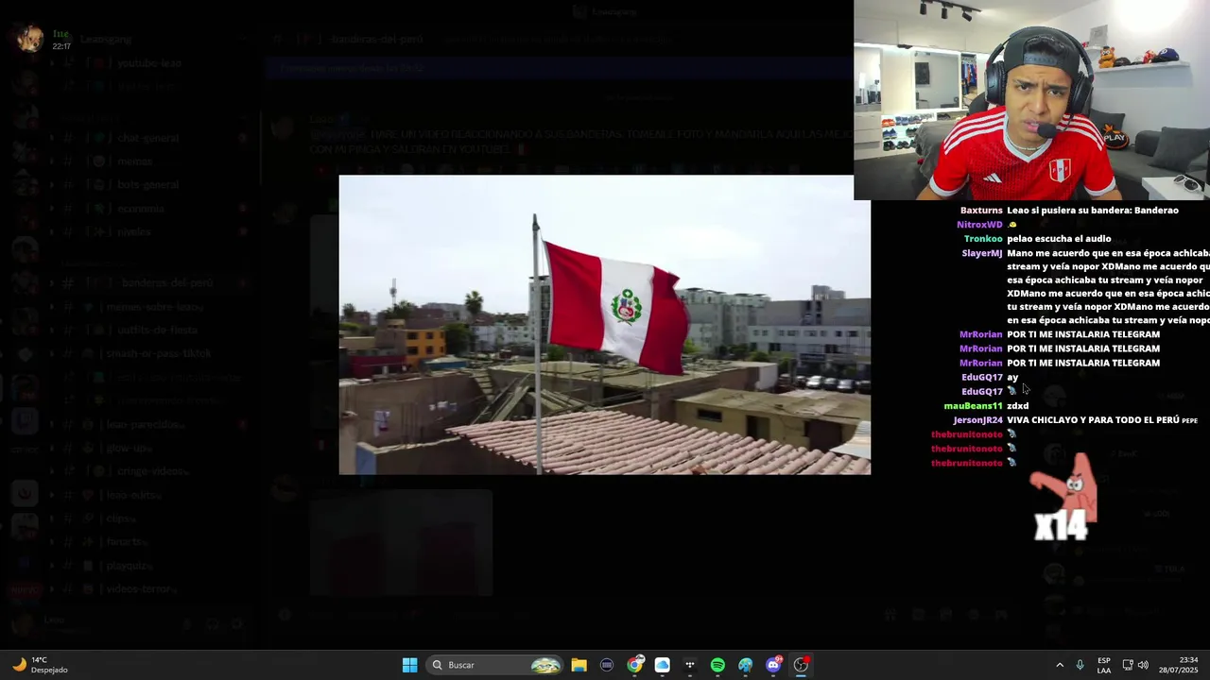Viewport: 1210px width, 680px height.
Task: Open the fanarts channel
Action: [x=129, y=542]
